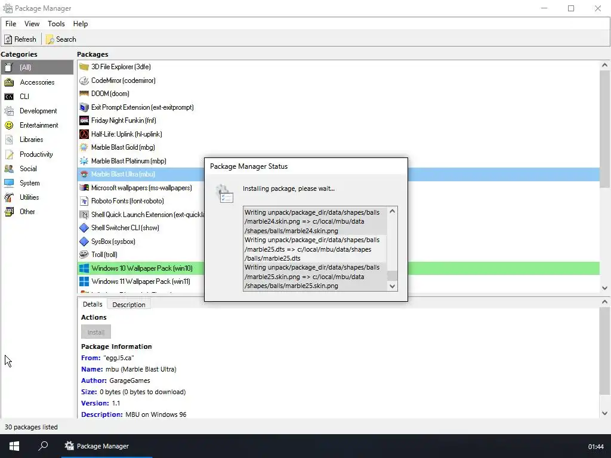Click the 3D File Explorer folder icon

tap(84, 67)
